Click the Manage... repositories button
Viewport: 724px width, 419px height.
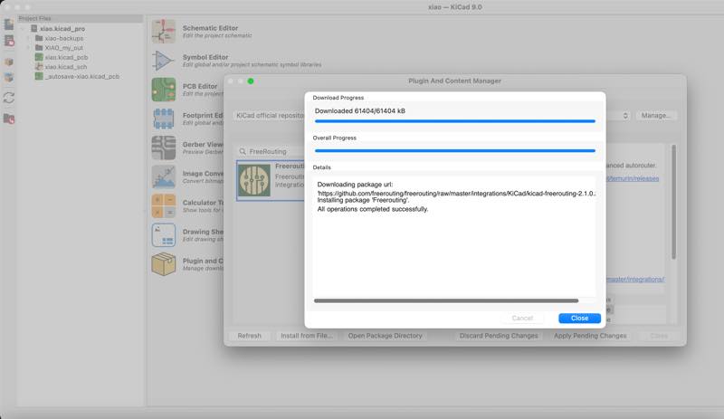[x=656, y=116]
